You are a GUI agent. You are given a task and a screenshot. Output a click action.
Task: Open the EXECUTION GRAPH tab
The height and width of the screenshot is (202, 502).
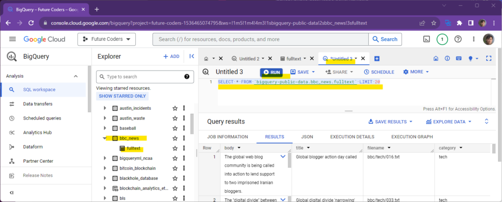[x=412, y=137]
